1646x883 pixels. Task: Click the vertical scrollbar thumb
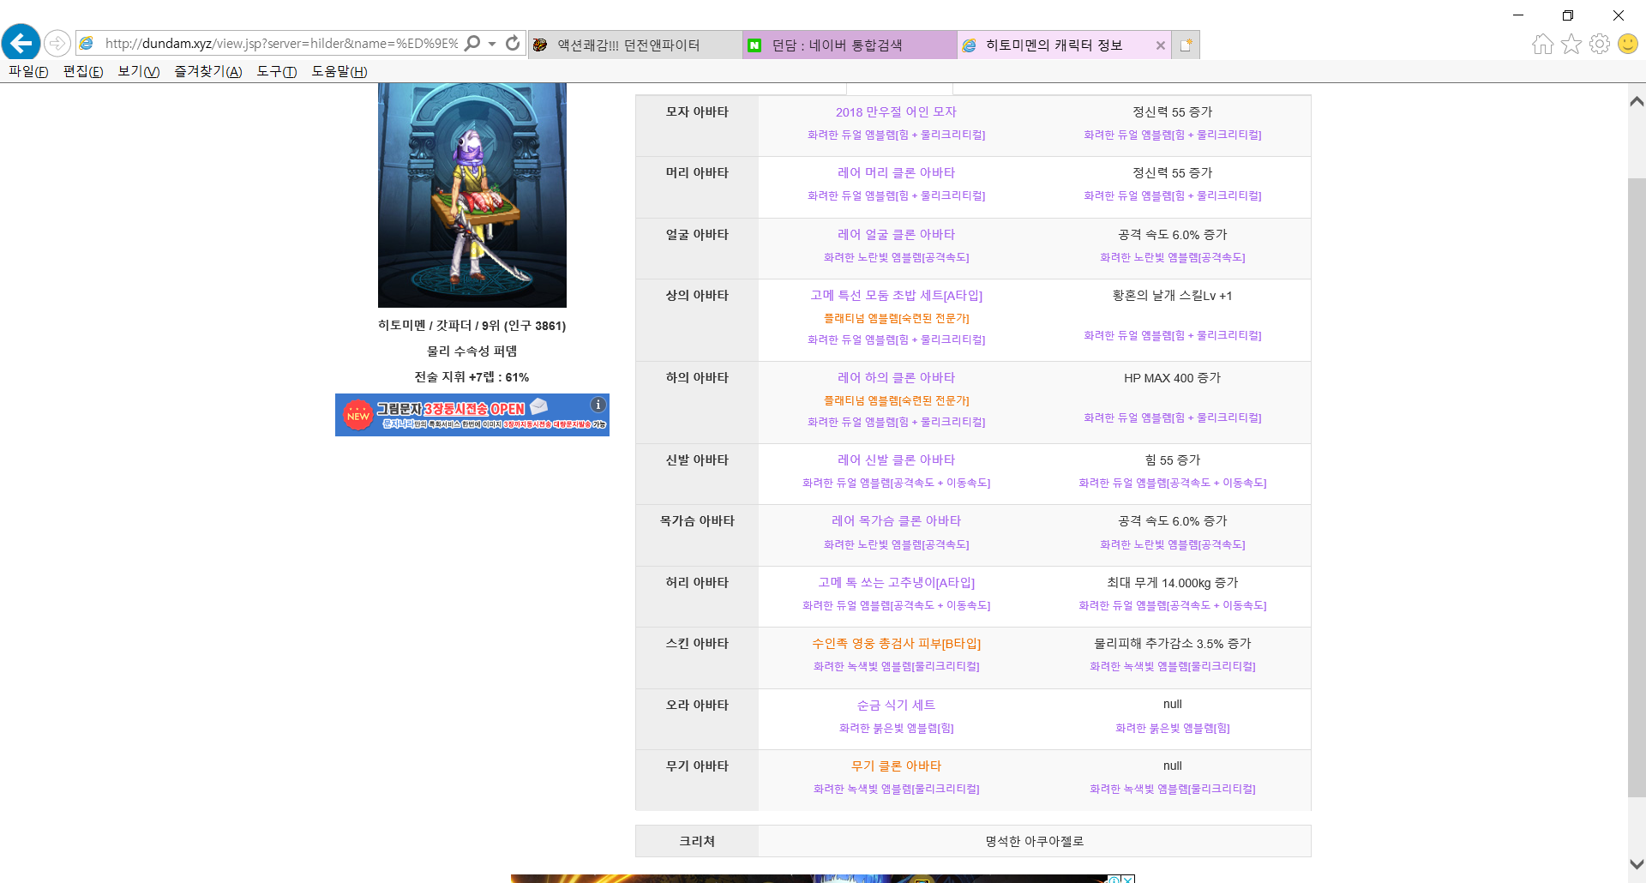click(1637, 488)
